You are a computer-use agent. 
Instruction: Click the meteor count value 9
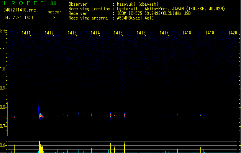tap(54, 18)
